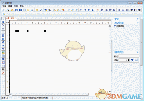Move selection left with blue left arrow
Screen dimensions: 144x101
click(x=81, y=10)
